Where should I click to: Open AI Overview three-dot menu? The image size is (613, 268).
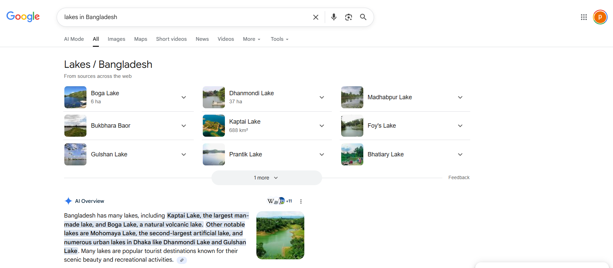[301, 201]
